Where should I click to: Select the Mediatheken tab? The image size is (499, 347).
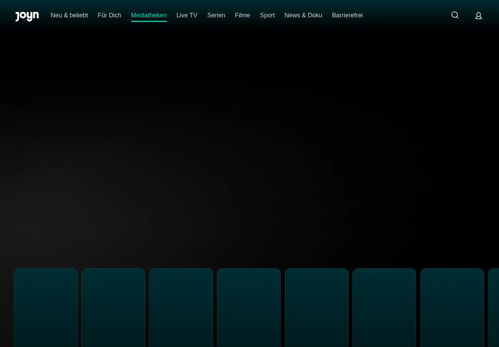pos(149,15)
